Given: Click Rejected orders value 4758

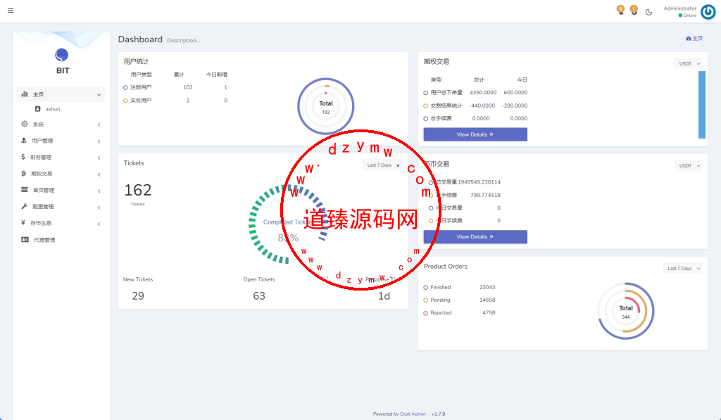Looking at the screenshot, I should [489, 313].
